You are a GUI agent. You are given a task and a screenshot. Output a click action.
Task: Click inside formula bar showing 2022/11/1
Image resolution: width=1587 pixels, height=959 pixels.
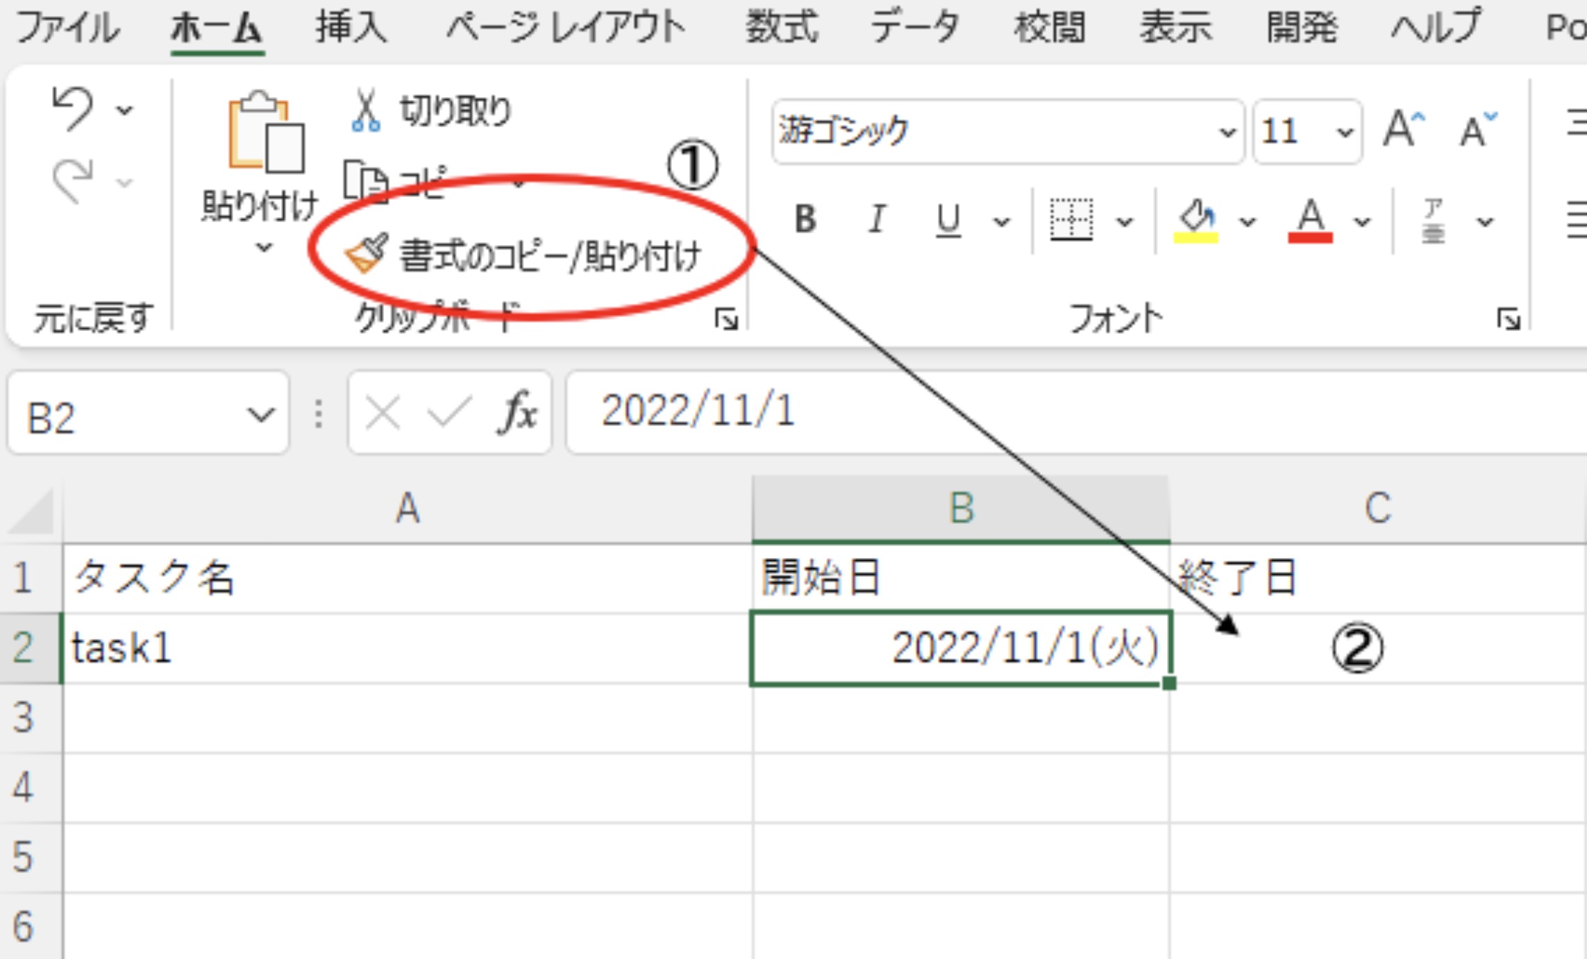coord(1076,412)
